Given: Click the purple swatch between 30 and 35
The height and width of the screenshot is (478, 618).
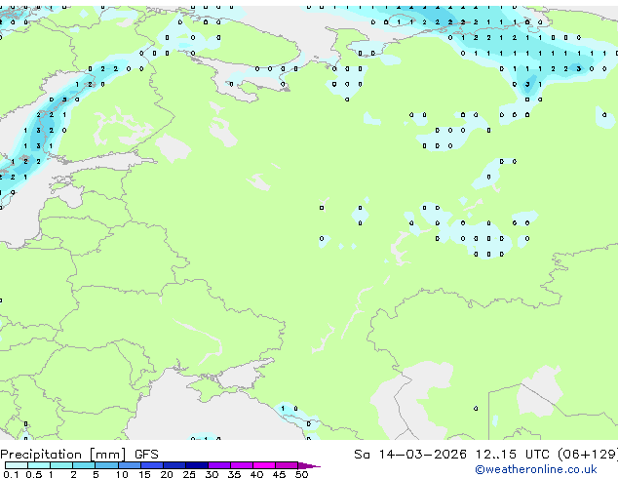Looking at the screenshot, I should pyautogui.click(x=218, y=465).
